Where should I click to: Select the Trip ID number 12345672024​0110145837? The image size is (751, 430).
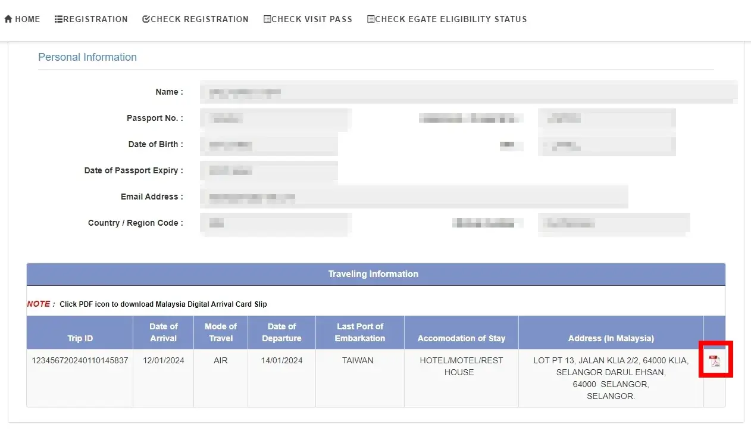coord(80,360)
